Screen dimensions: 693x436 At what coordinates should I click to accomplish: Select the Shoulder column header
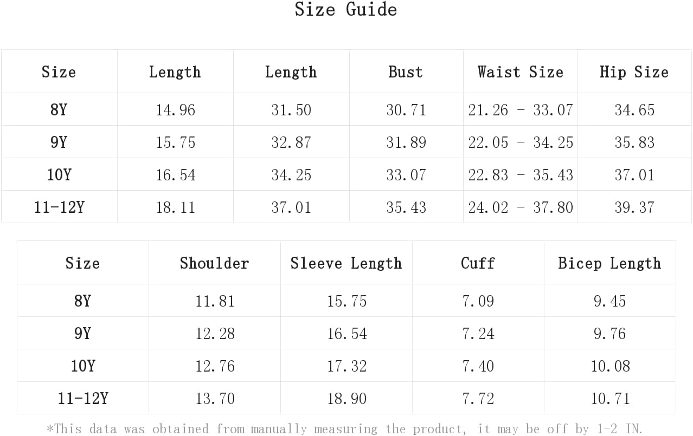214,263
